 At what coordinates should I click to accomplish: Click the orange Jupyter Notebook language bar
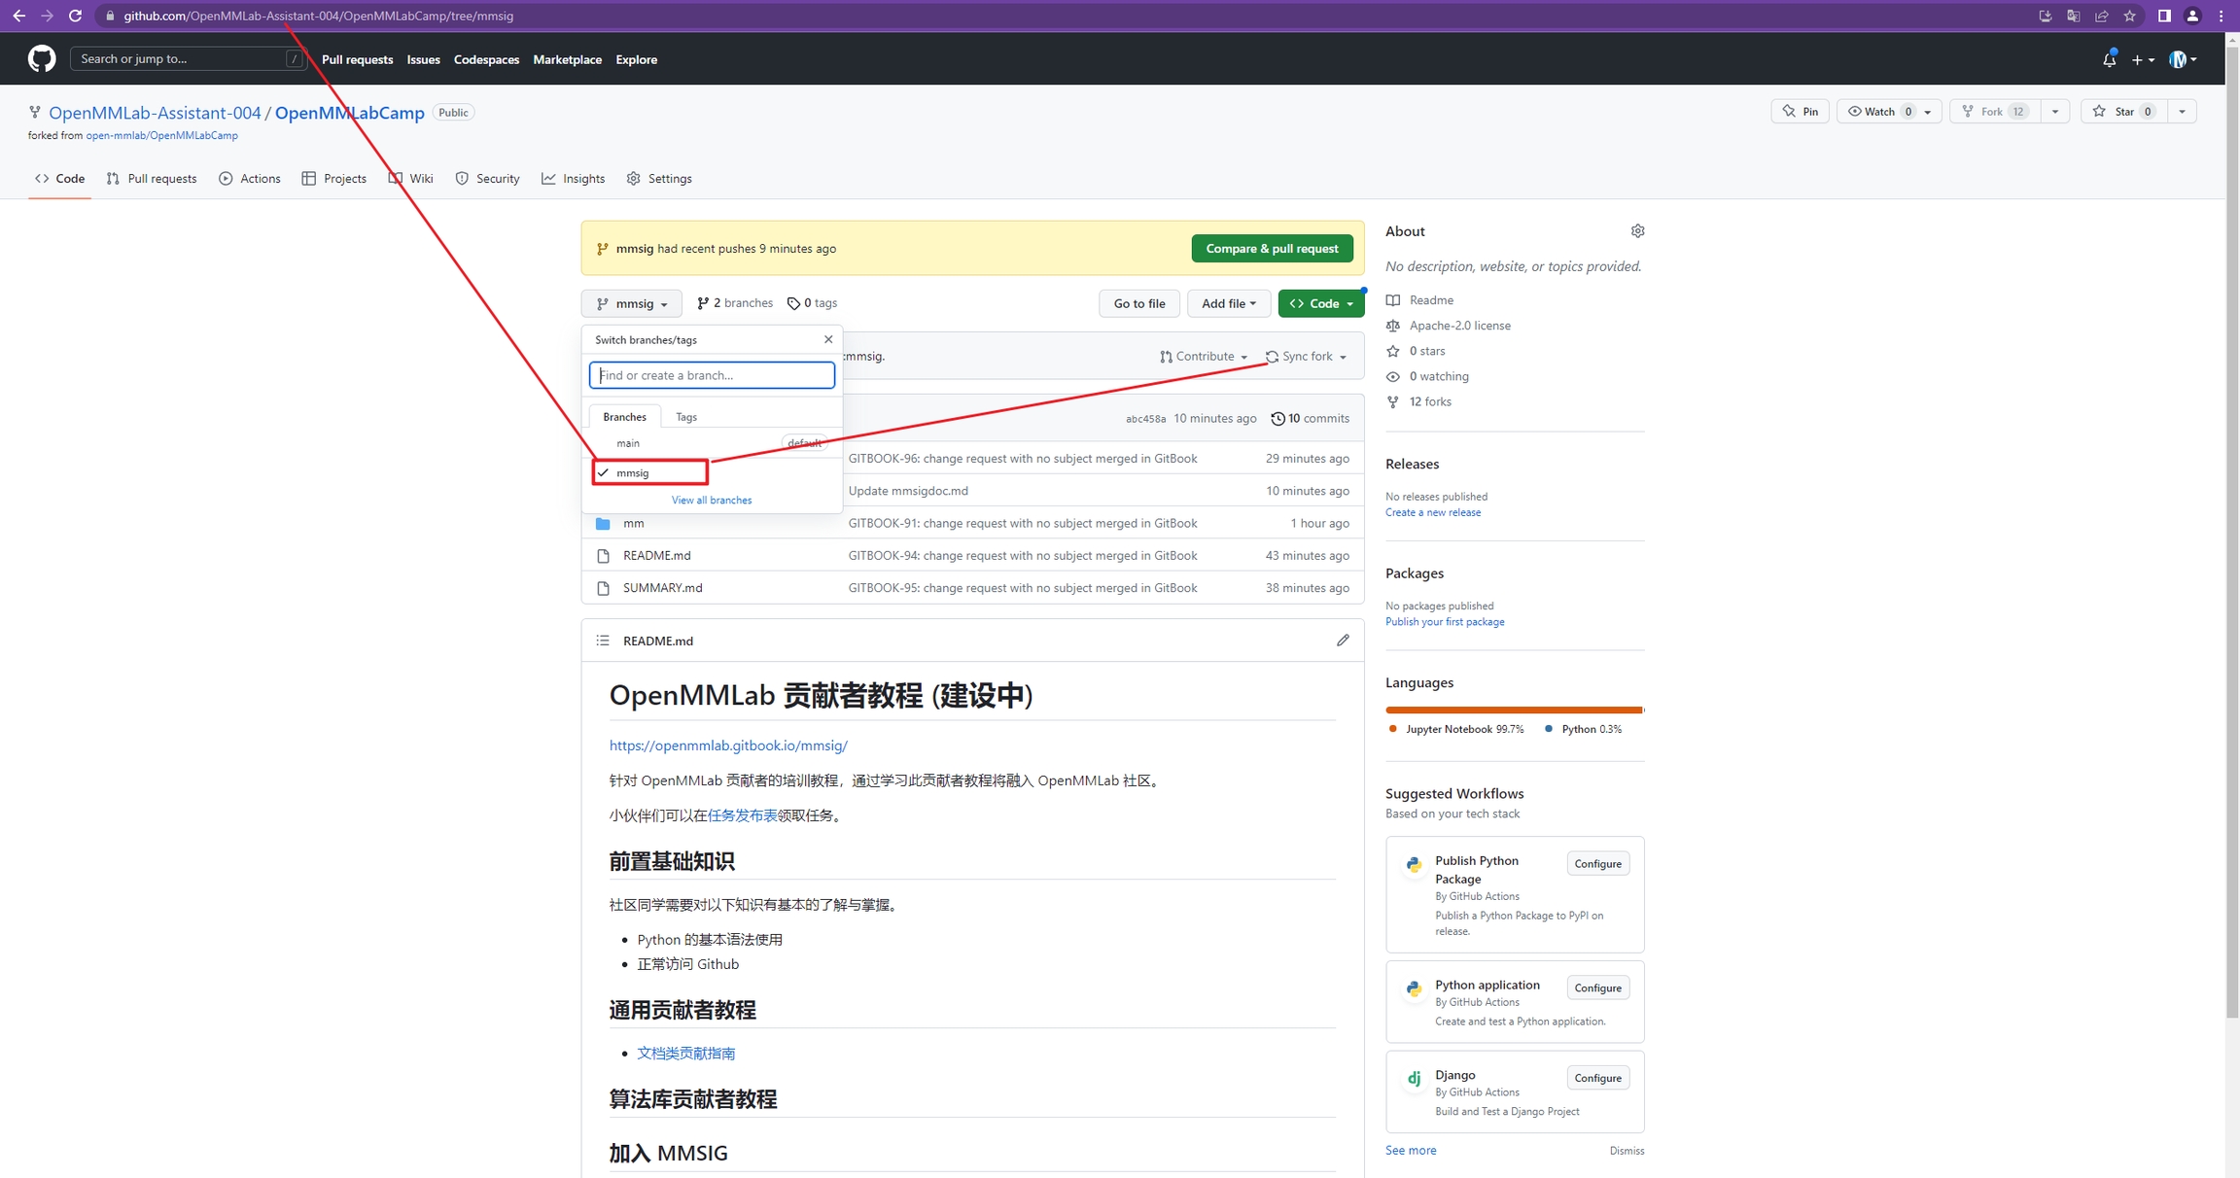coord(1512,710)
